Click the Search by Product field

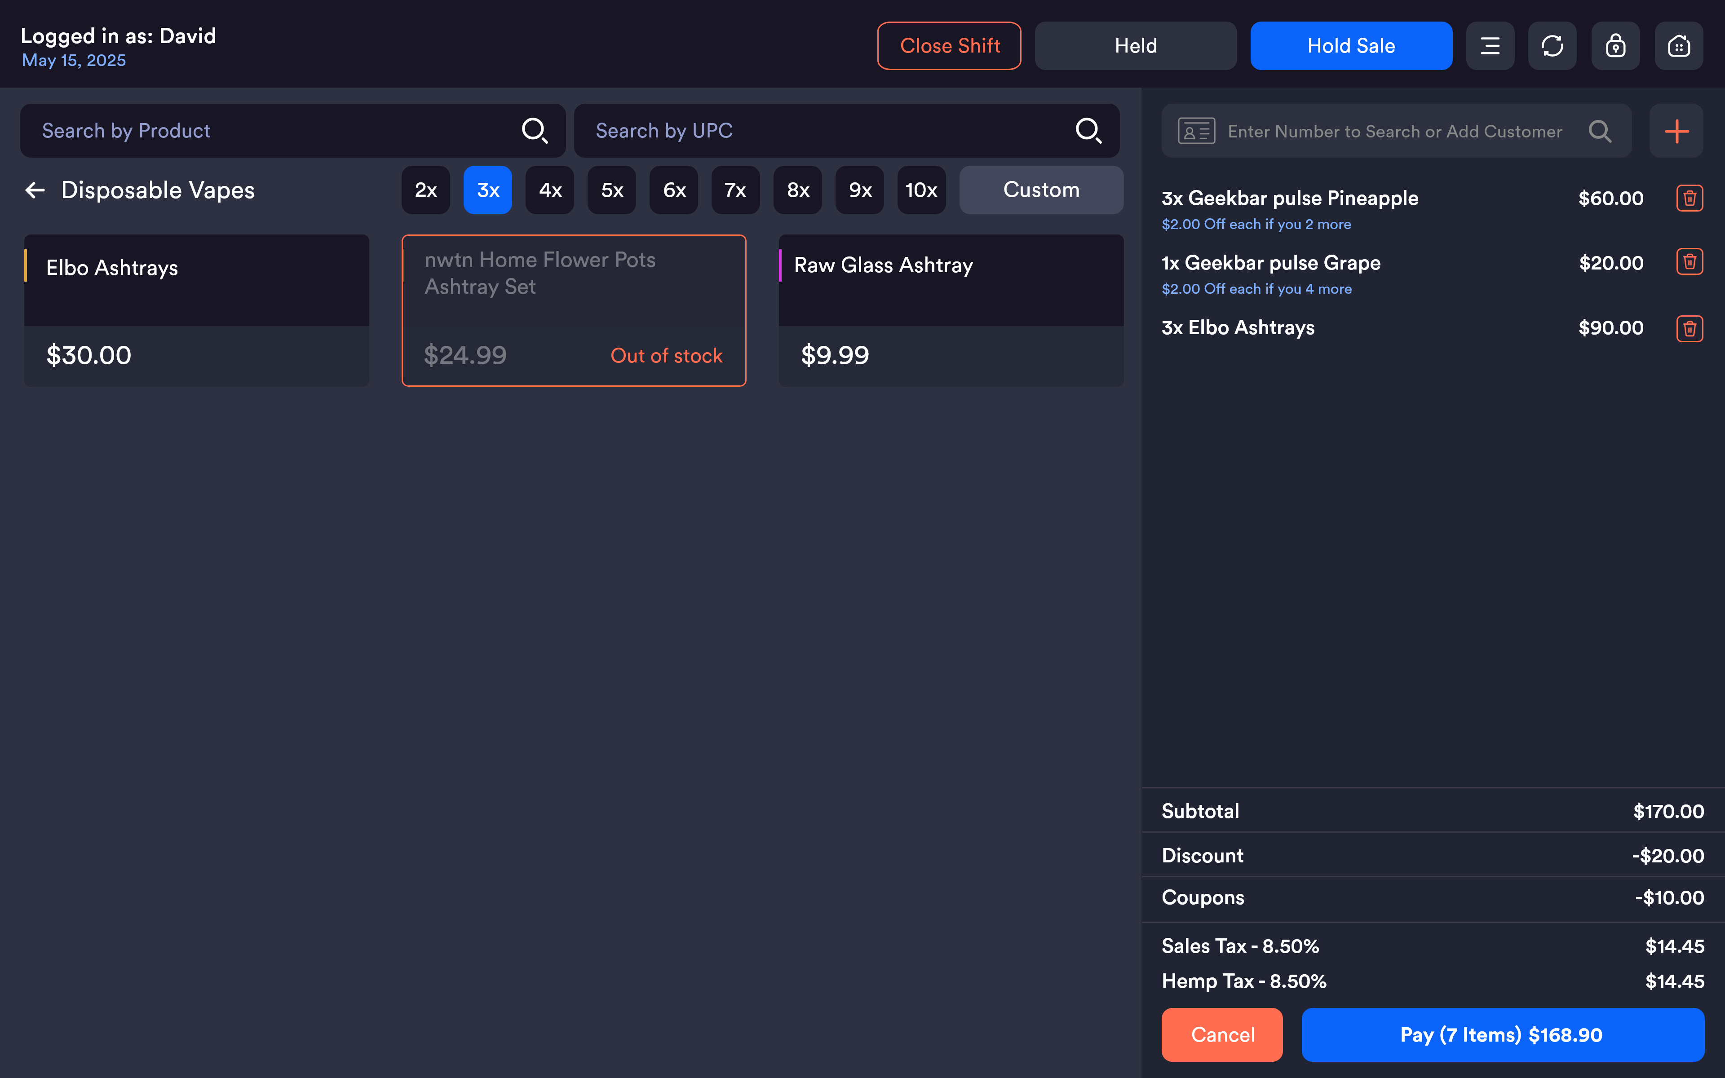tap(271, 130)
